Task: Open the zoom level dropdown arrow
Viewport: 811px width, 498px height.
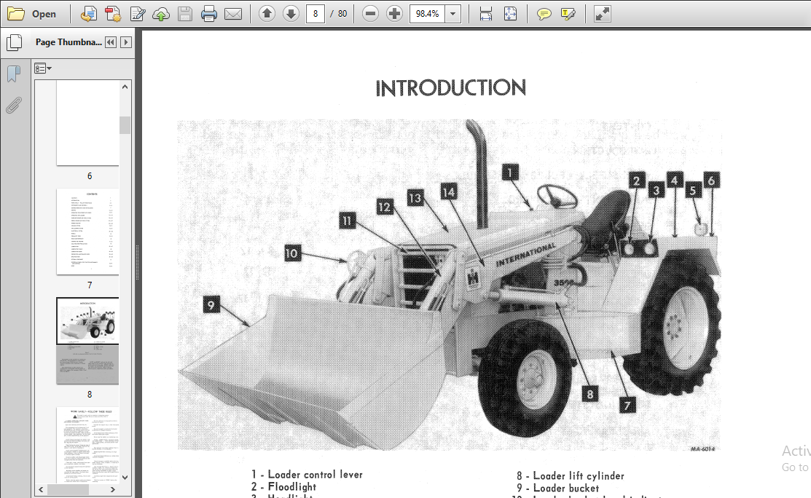Action: pyautogui.click(x=453, y=14)
